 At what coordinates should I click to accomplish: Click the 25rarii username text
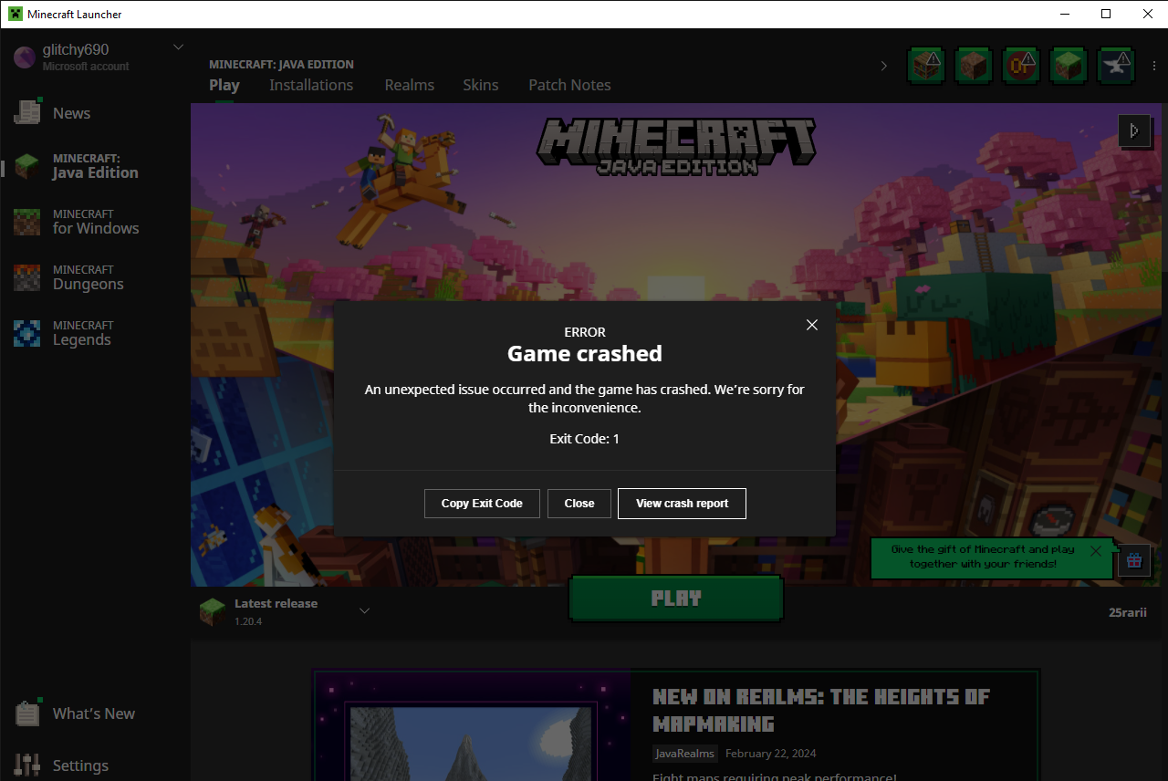[x=1128, y=612]
